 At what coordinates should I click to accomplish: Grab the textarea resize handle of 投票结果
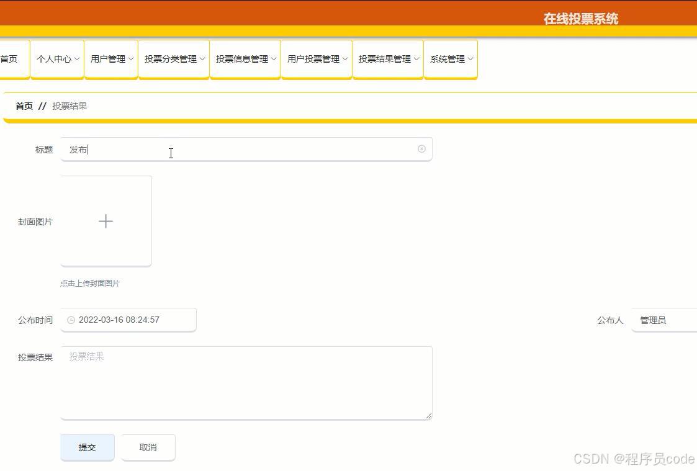pyautogui.click(x=428, y=416)
